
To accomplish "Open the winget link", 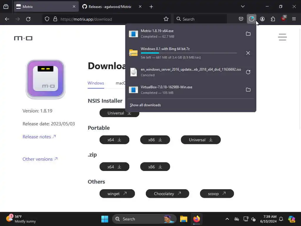I will 117,194.
